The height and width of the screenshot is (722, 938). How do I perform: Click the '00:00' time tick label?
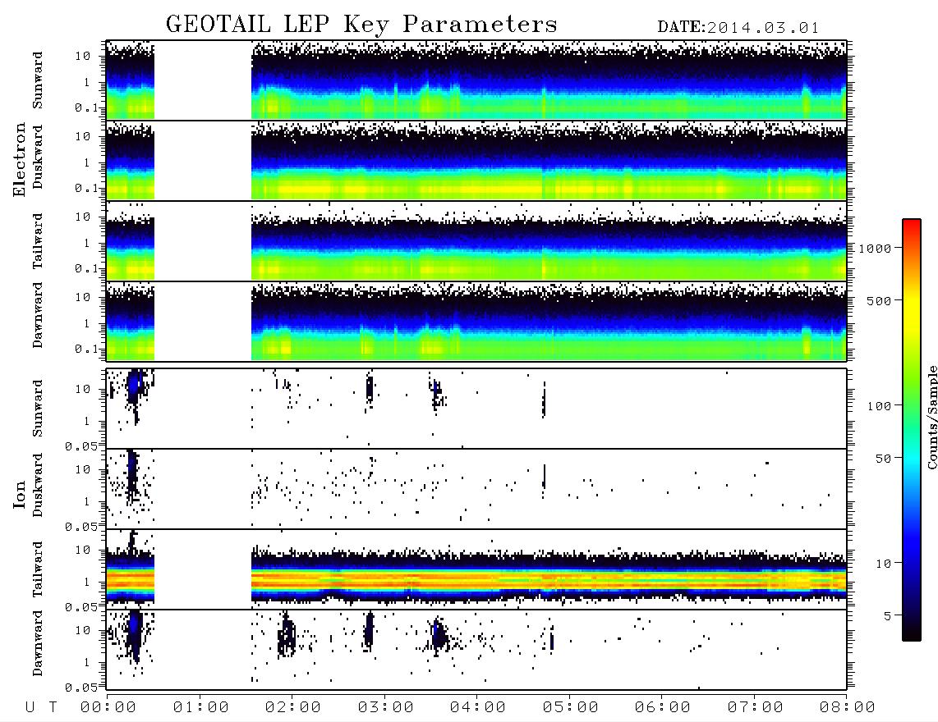pyautogui.click(x=108, y=708)
